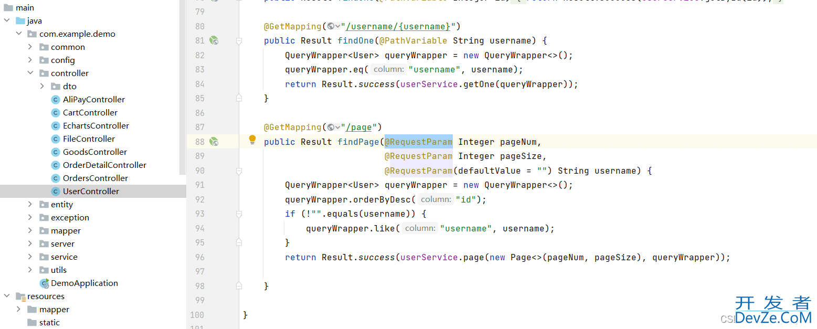Image resolution: width=817 pixels, height=329 pixels.
Task: Click the endpoint gutter icon on line 88
Action: [x=214, y=142]
